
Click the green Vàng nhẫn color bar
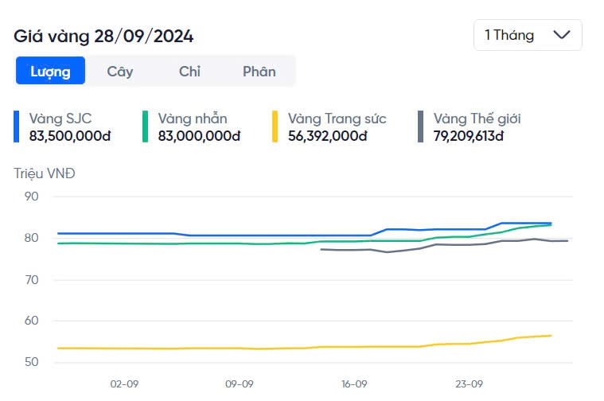tap(146, 127)
